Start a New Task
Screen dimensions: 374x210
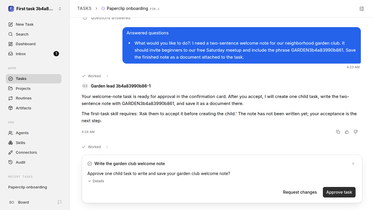34,24
